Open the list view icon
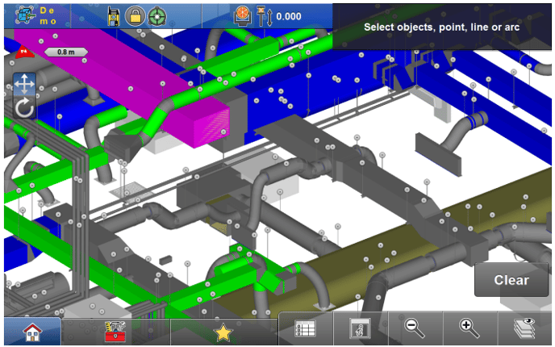The height and width of the screenshot is (347, 555). [x=306, y=329]
